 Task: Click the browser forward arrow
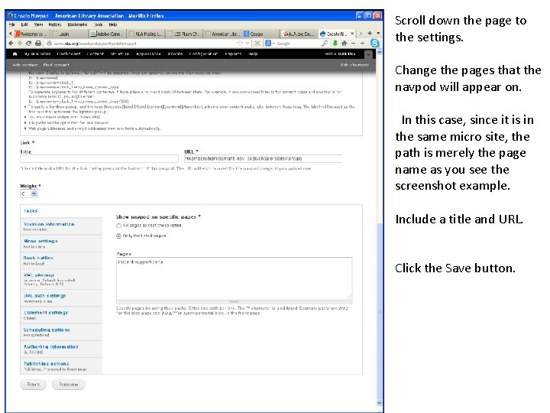20,43
